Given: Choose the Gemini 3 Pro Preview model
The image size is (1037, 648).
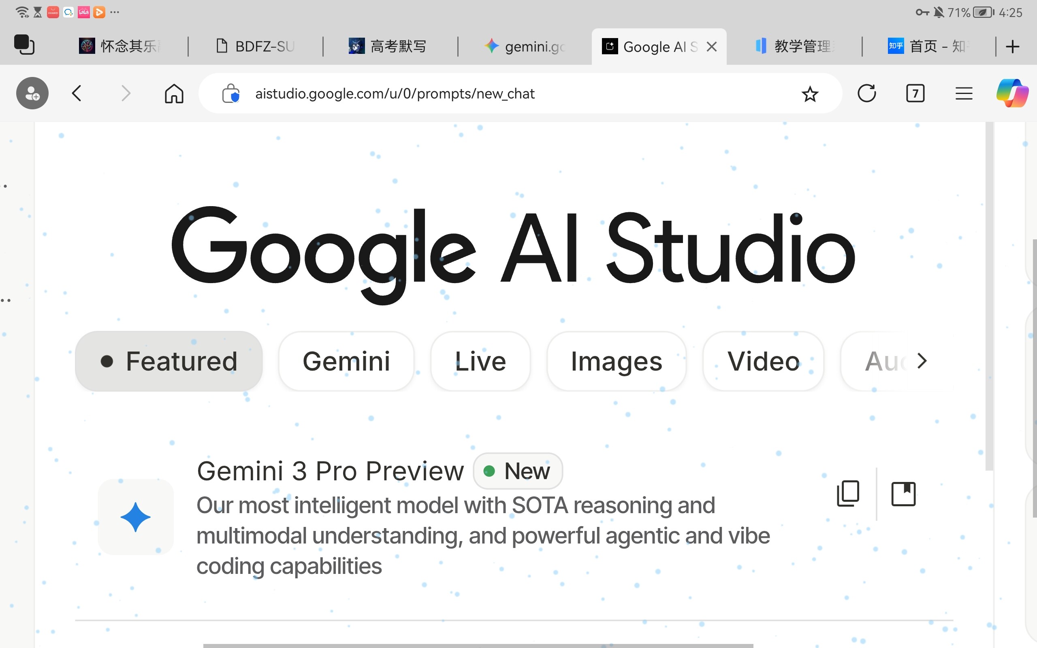Looking at the screenshot, I should point(330,471).
